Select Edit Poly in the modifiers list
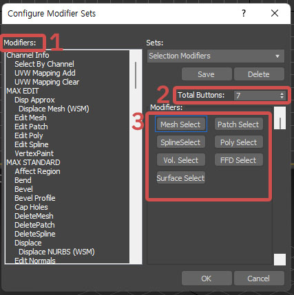 point(29,135)
